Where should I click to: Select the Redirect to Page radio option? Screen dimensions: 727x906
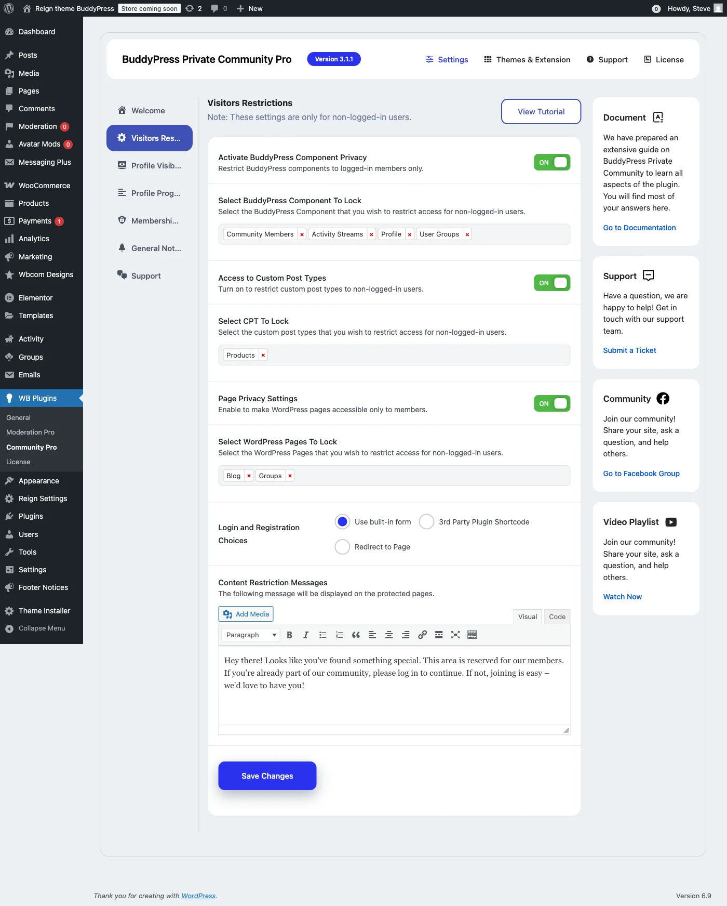pos(342,546)
